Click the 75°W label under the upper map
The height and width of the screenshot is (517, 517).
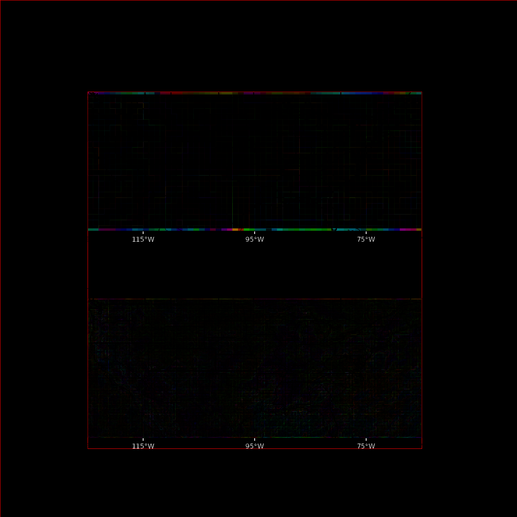pyautogui.click(x=366, y=239)
